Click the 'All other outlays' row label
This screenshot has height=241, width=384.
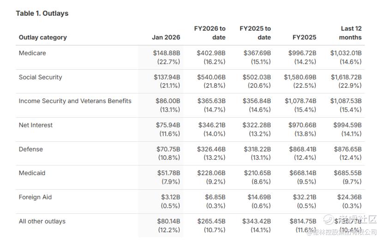42,221
